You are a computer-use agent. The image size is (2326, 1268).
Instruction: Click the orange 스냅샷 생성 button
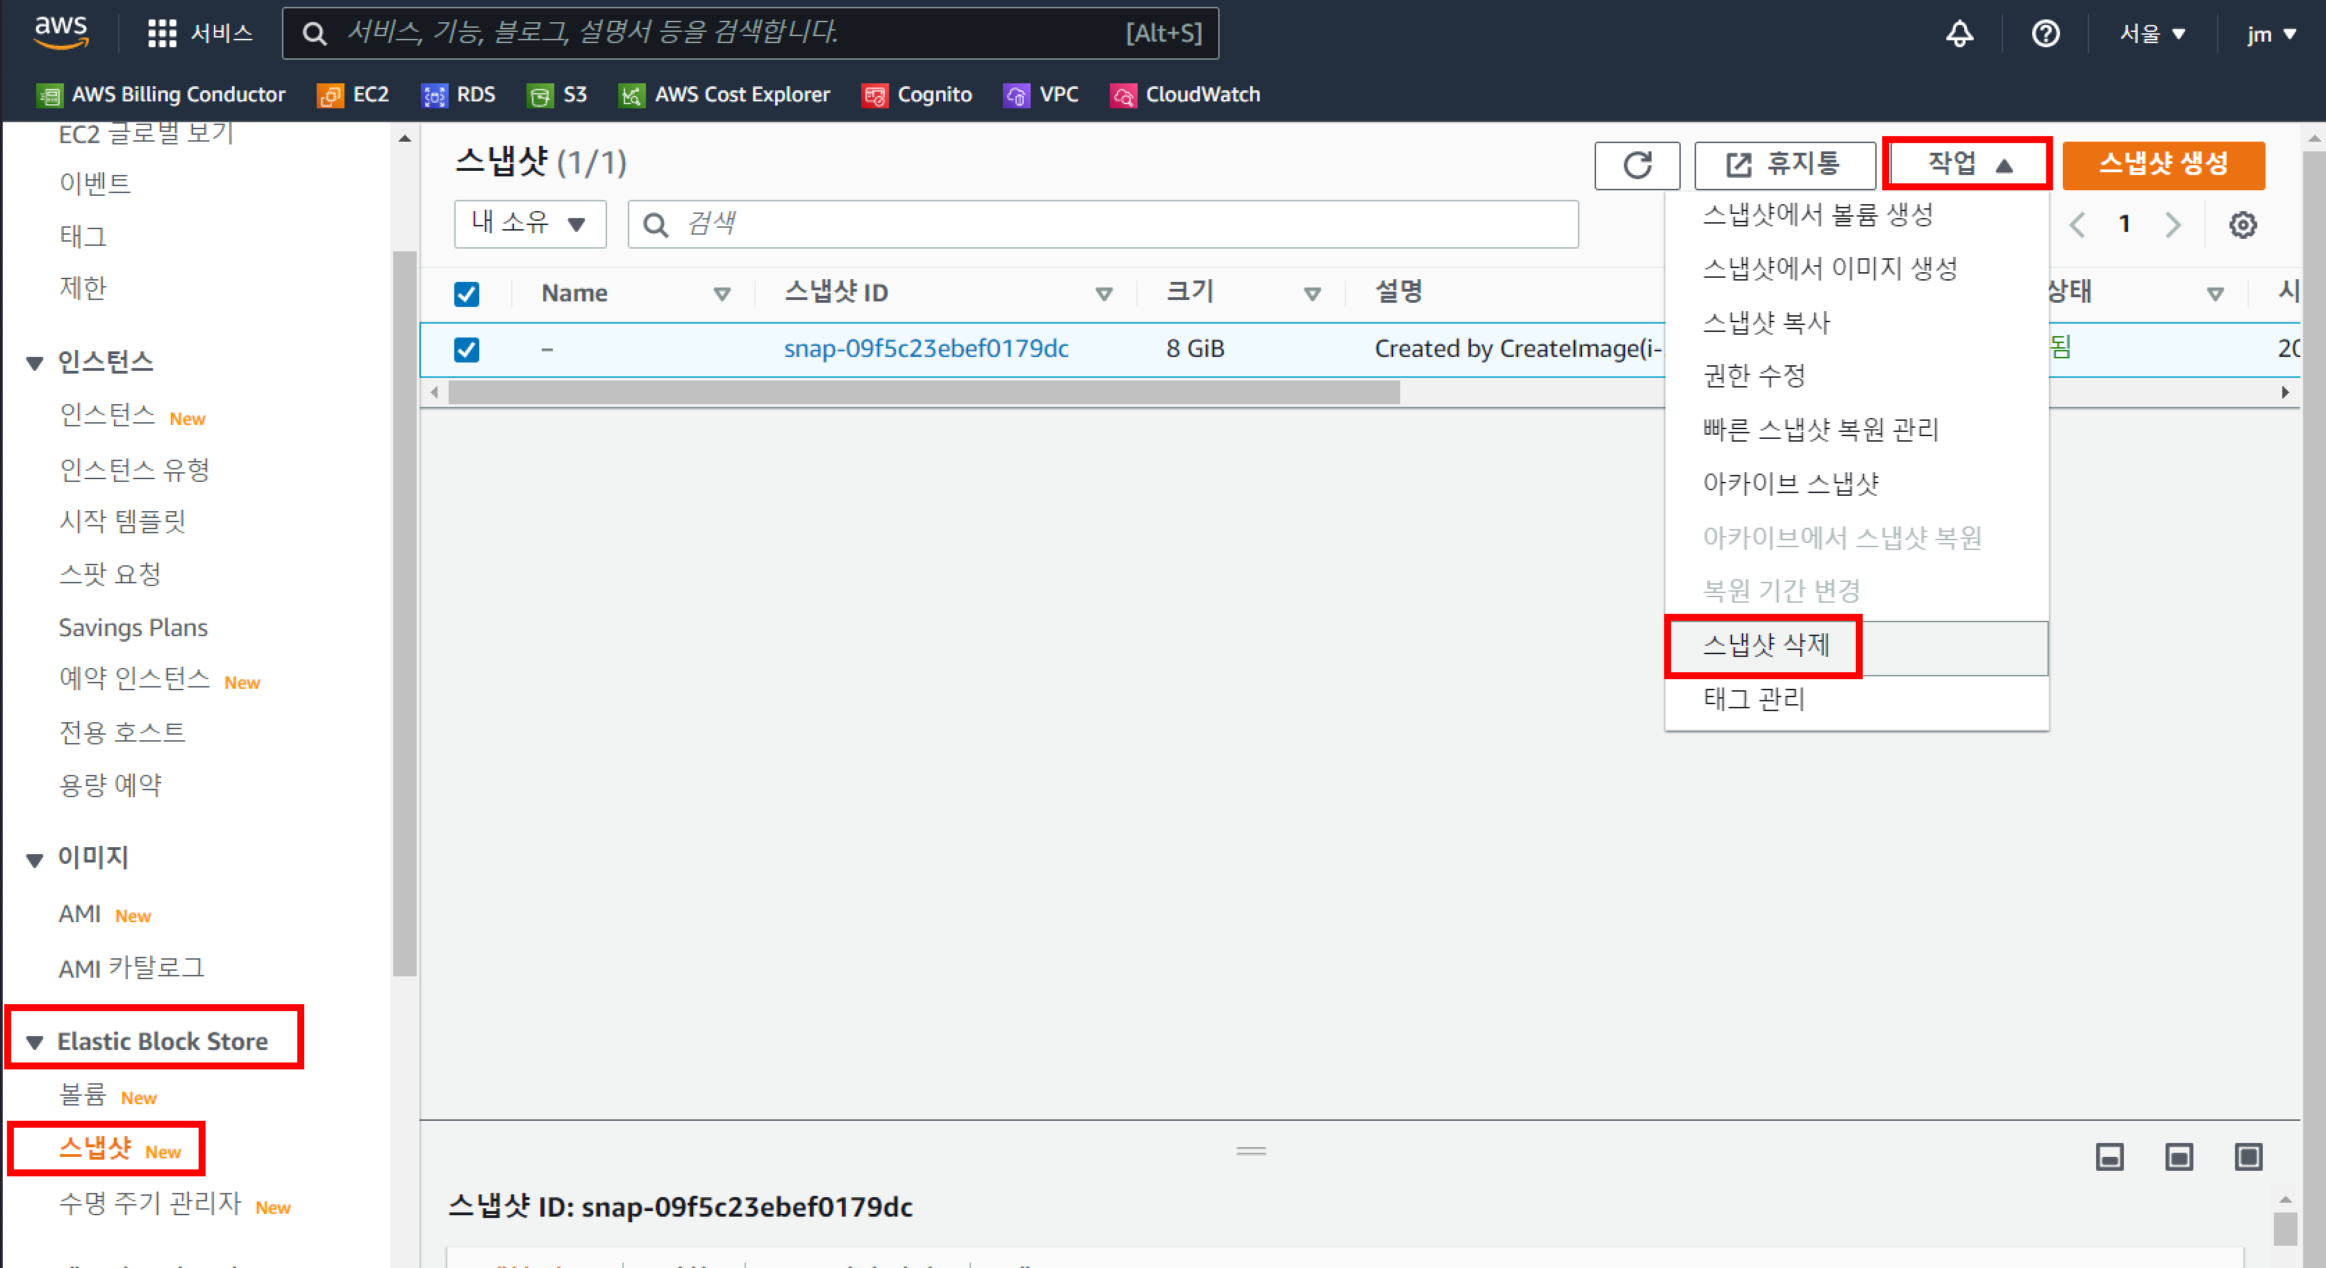2163,165
